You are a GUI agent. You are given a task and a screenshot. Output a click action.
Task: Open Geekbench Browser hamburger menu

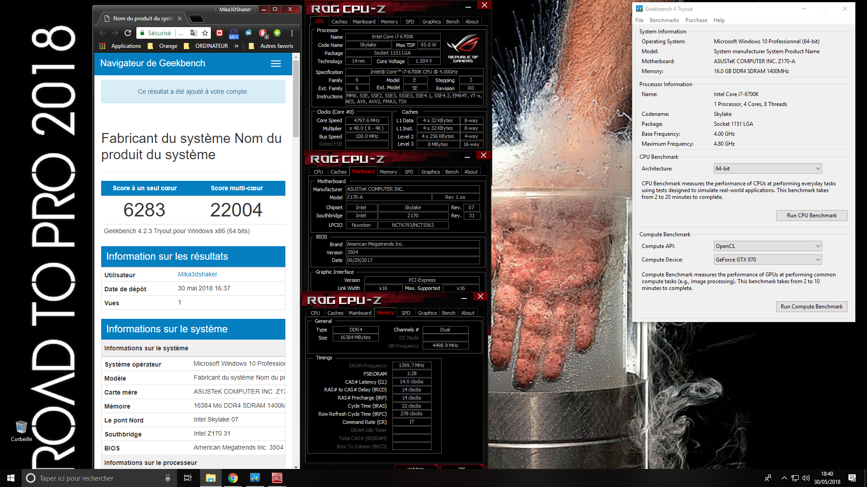click(276, 64)
